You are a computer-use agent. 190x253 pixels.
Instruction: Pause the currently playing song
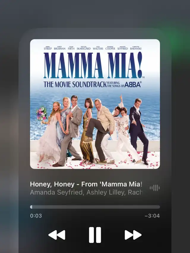pos(95,235)
